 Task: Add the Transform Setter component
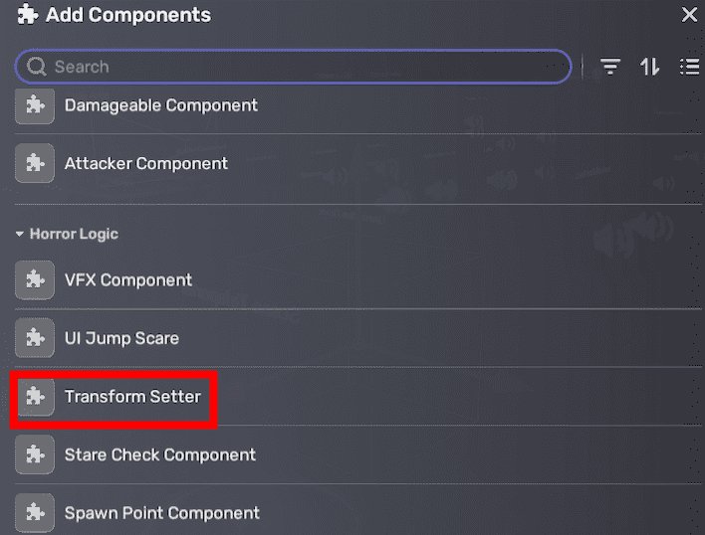[132, 397]
